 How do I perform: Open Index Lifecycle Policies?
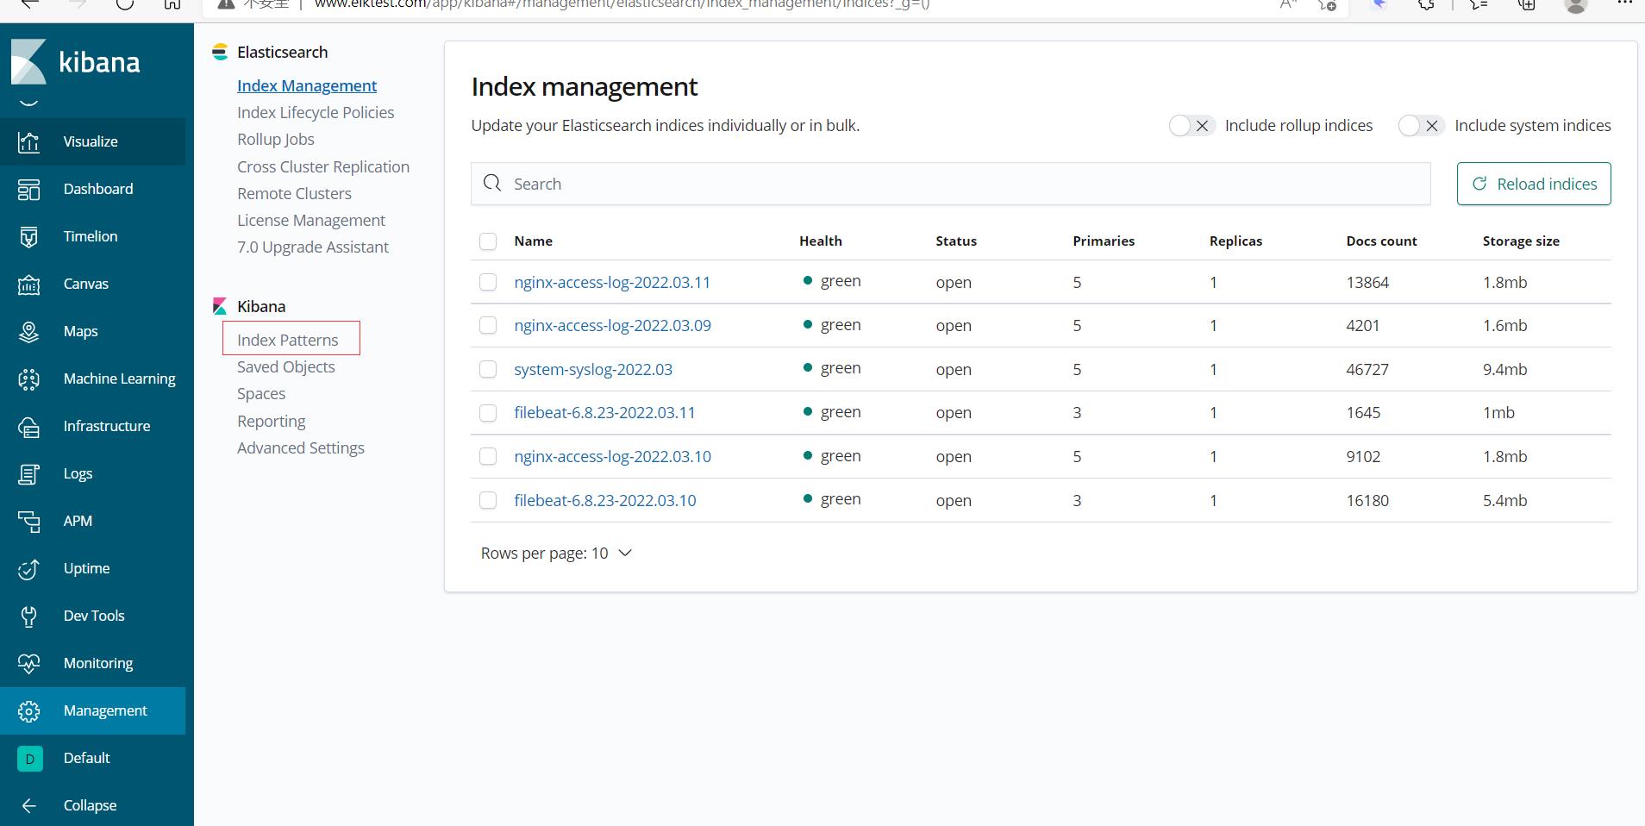click(316, 112)
